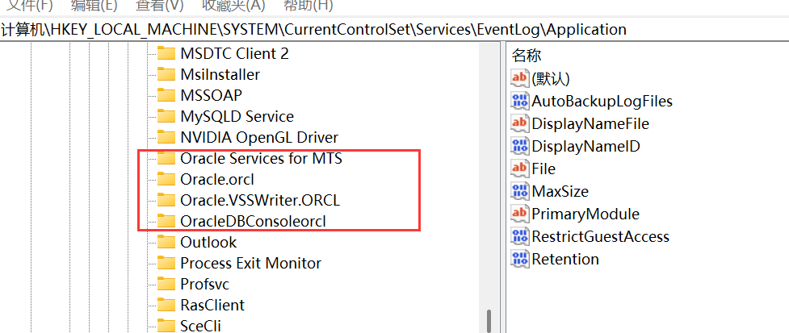Open the 帮助(H) menu
789x333 pixels.
[x=308, y=6]
